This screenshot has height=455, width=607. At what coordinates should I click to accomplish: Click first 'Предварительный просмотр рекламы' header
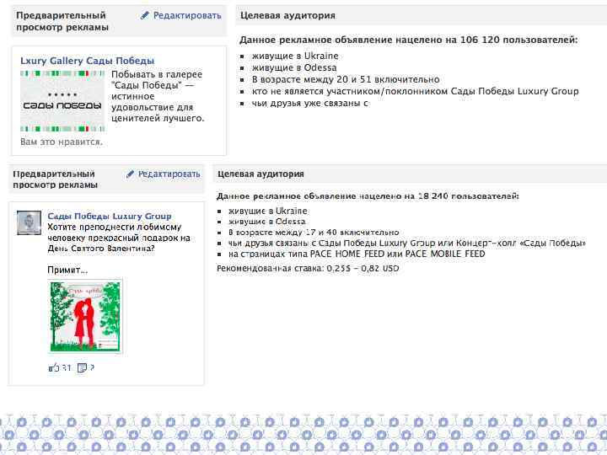point(62,21)
